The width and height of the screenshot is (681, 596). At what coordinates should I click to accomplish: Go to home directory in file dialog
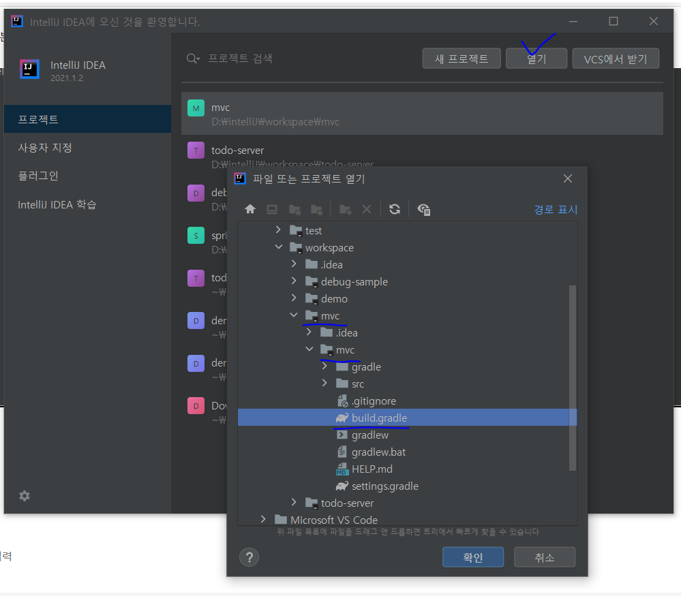250,209
